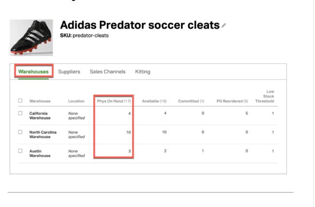
Task: Click the Available (16) column header
Action: [154, 101]
